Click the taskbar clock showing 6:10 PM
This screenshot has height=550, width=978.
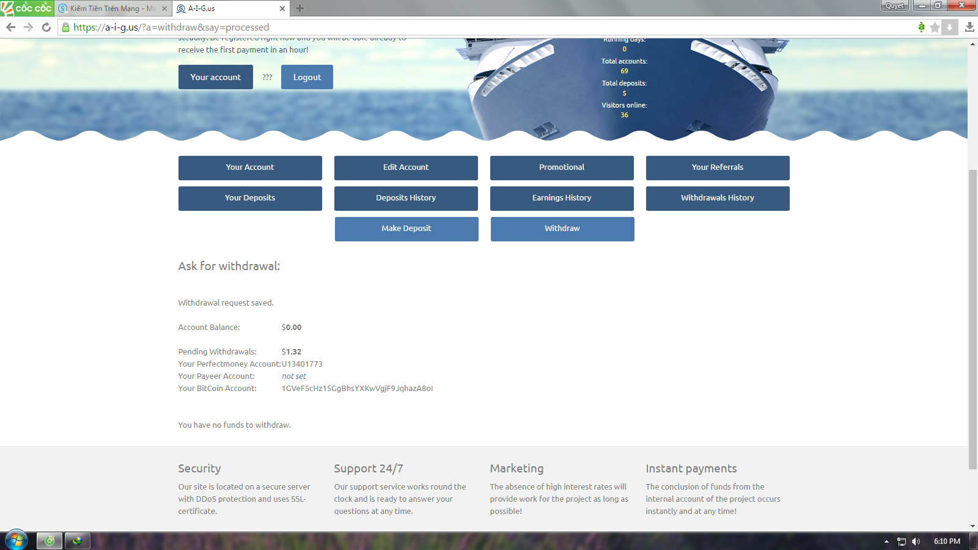click(947, 541)
